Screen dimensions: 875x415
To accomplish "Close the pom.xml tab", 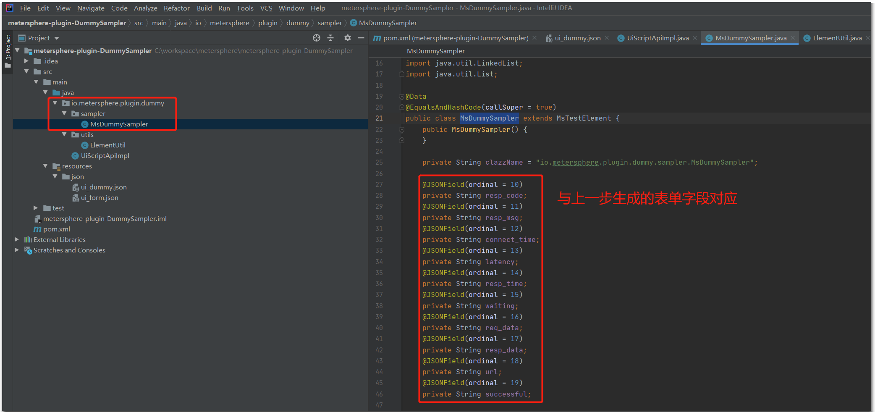I will tap(534, 38).
